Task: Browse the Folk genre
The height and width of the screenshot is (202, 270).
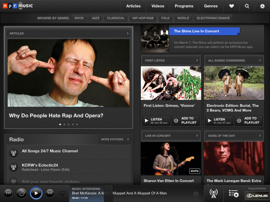Action: 165,18
